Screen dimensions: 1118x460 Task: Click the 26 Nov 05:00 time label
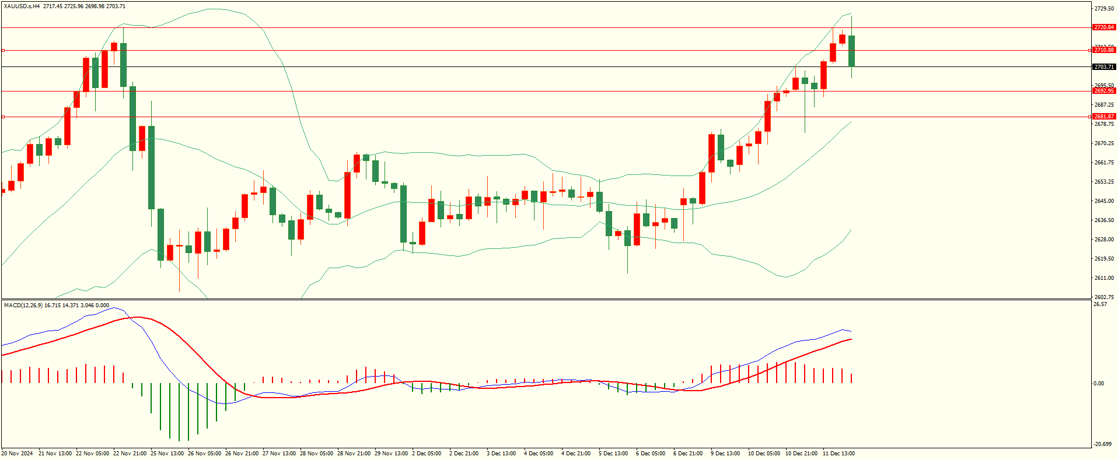205,454
